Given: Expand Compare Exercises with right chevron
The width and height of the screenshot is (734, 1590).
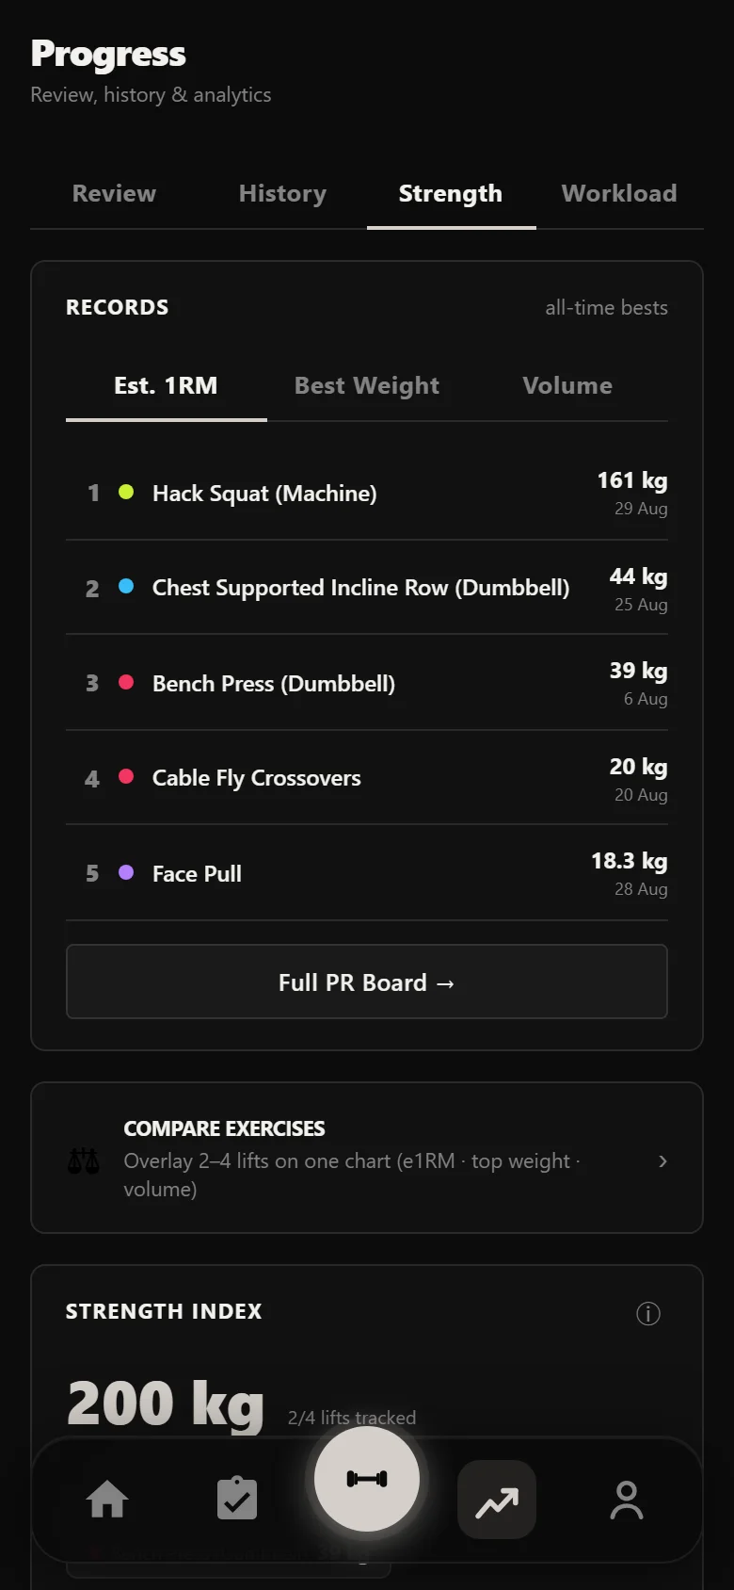Looking at the screenshot, I should [x=663, y=1160].
